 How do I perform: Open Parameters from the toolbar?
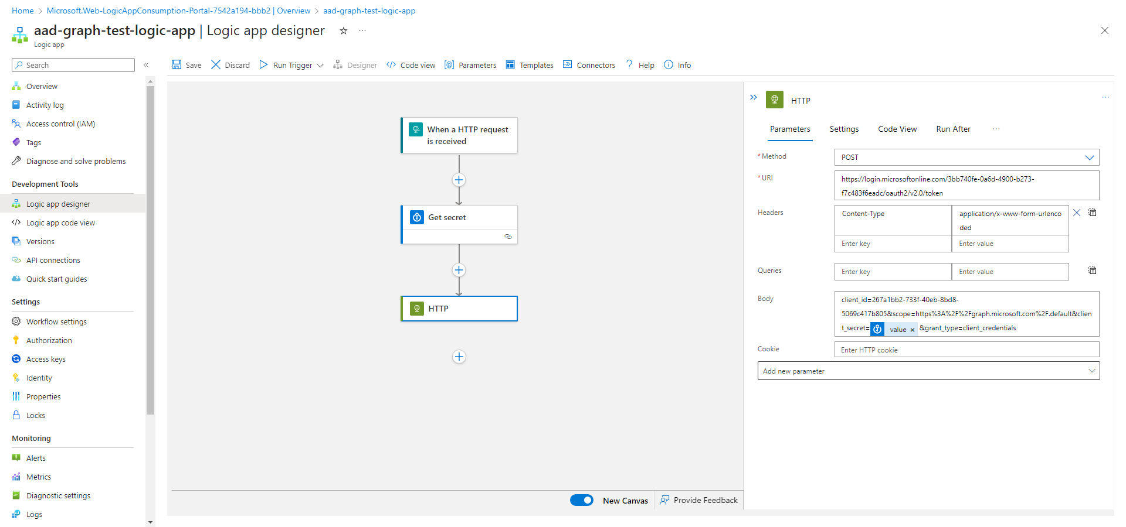(470, 65)
